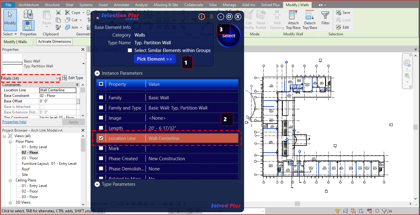Click Detach Top/Base tool
Image resolution: width=420 pixels, height=215 pixels.
click(x=310, y=20)
